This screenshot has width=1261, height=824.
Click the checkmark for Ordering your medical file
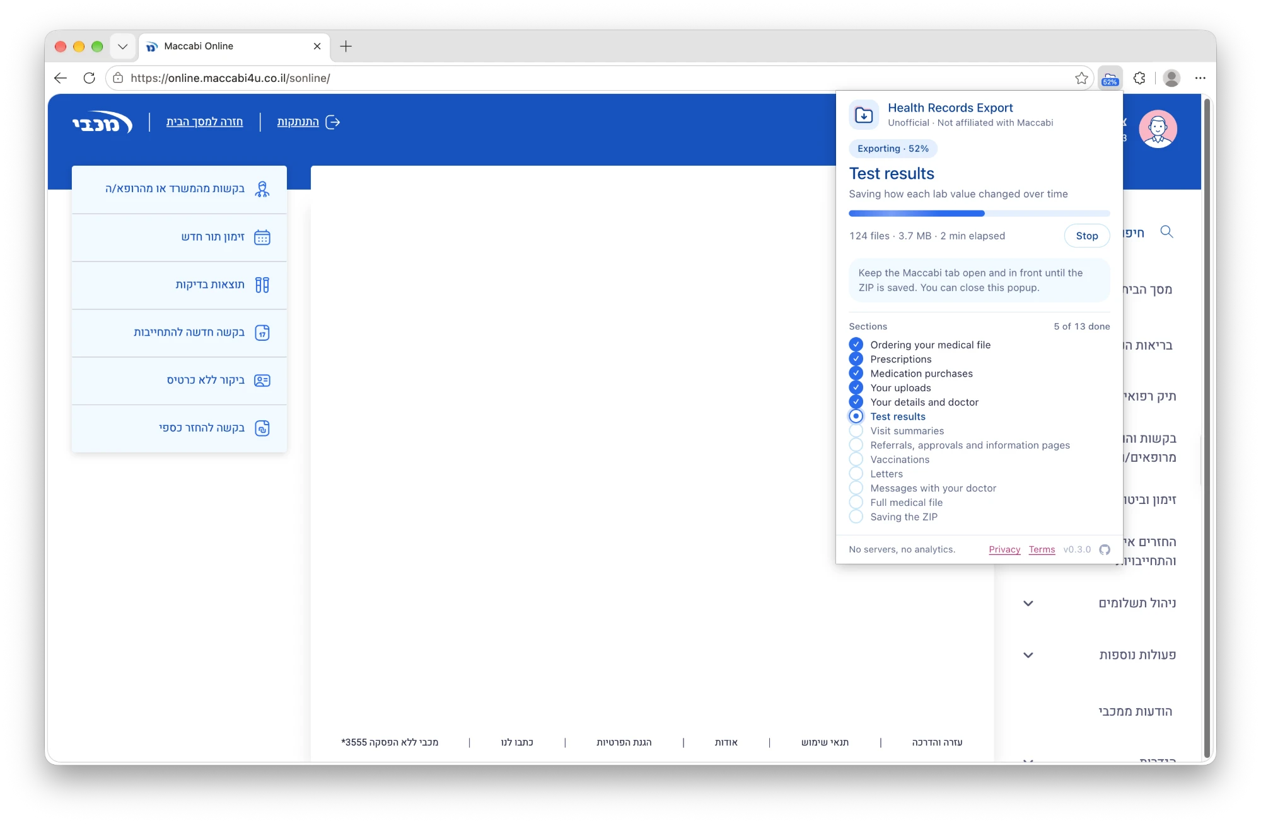click(856, 345)
